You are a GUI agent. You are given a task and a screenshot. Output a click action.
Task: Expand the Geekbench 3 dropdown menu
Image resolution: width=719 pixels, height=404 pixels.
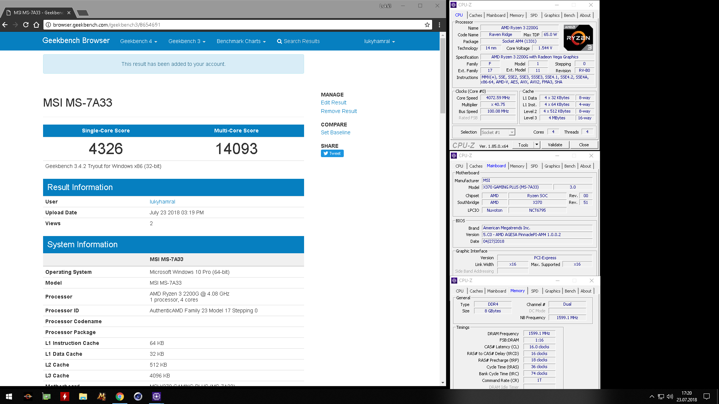pos(187,42)
